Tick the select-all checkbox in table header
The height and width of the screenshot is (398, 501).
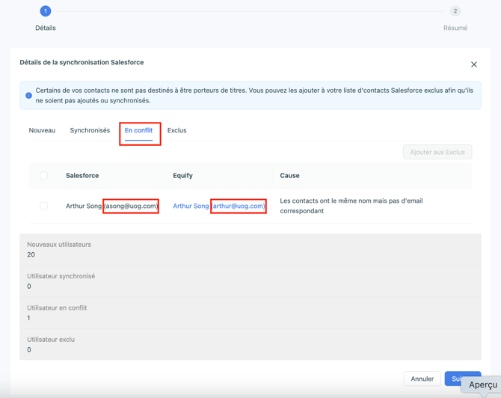pos(44,176)
